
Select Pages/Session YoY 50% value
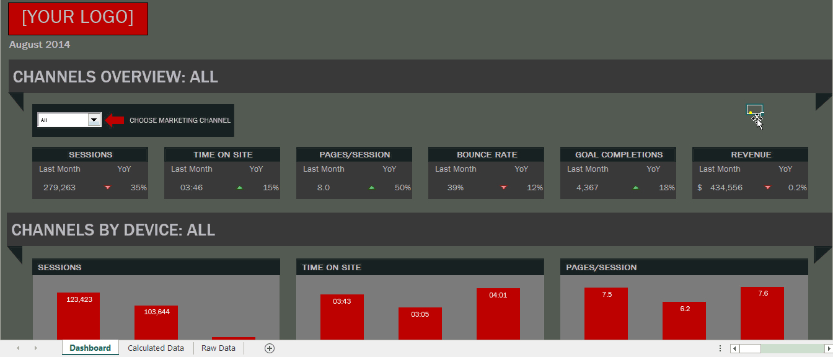(403, 187)
